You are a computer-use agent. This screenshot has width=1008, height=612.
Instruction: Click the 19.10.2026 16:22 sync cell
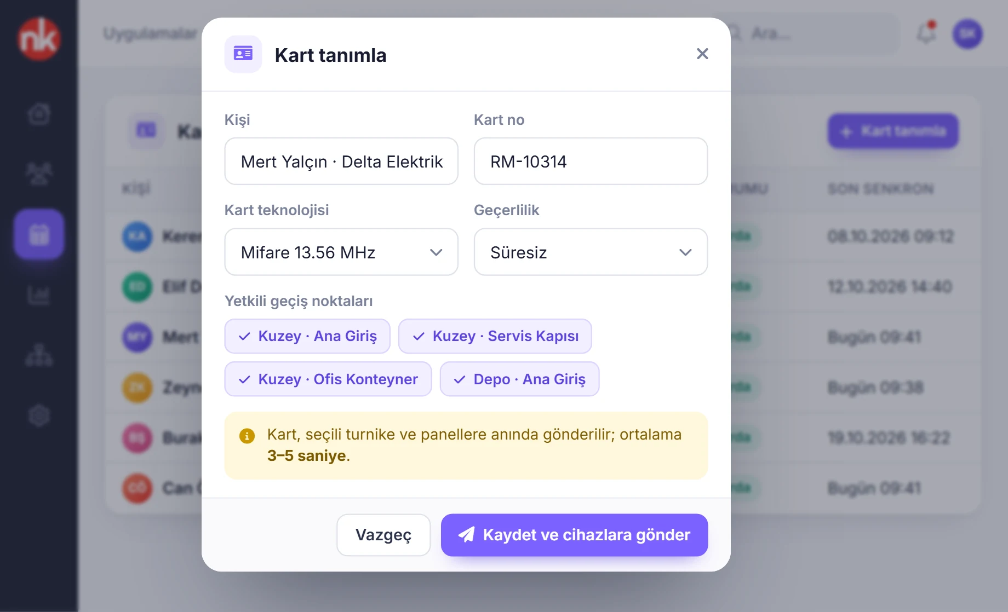889,438
